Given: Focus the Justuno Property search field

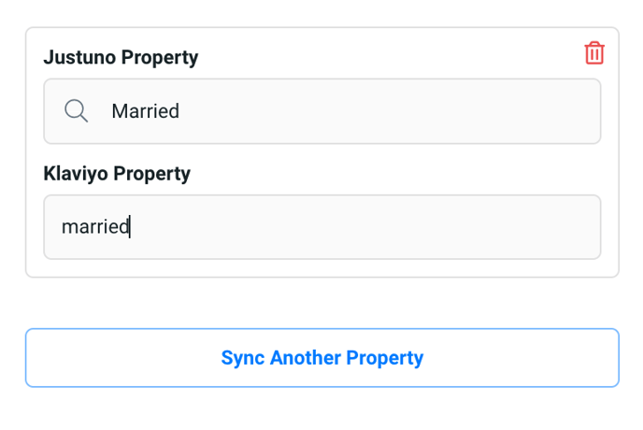Looking at the screenshot, I should click(x=322, y=111).
